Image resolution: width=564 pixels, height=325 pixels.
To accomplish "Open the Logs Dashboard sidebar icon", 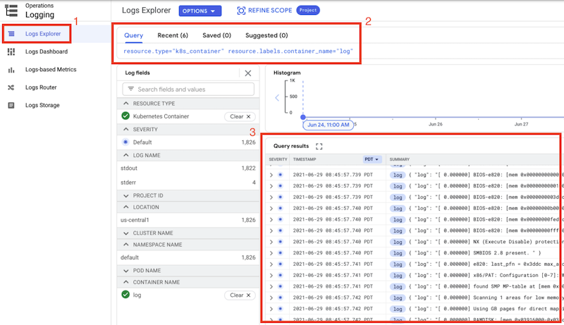I will (11, 52).
